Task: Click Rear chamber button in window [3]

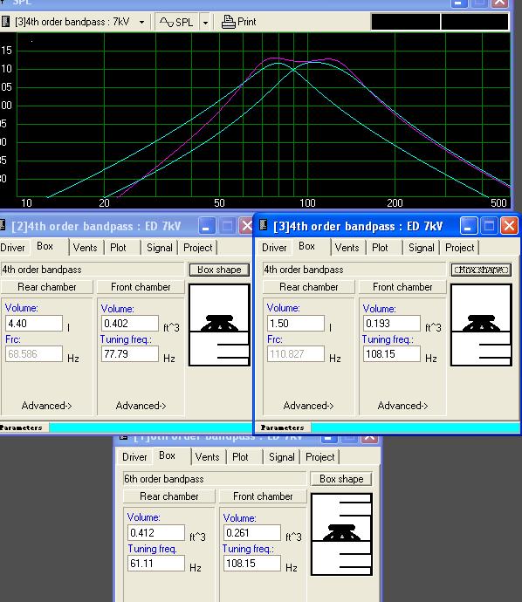Action: click(309, 287)
